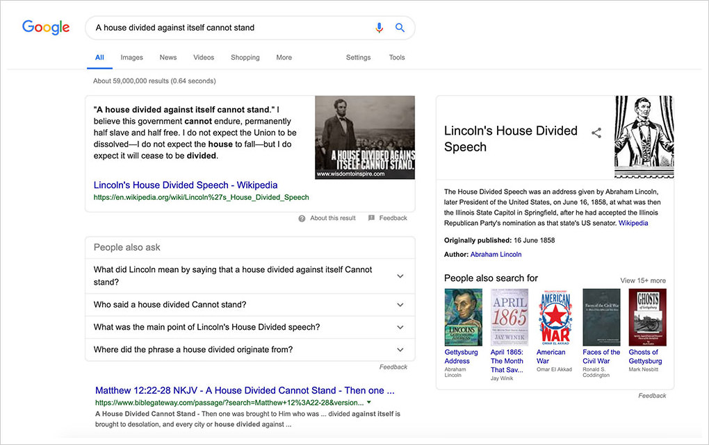The width and height of the screenshot is (709, 445).
Task: Start voice search with the microphone icon
Action: click(379, 28)
